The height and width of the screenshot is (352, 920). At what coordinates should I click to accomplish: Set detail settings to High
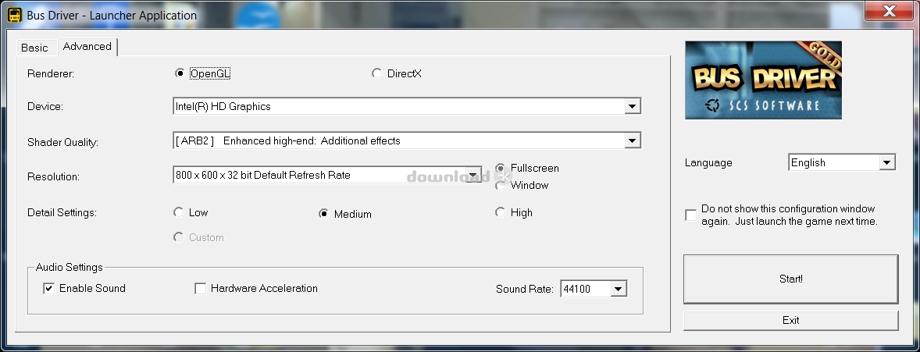(x=501, y=212)
